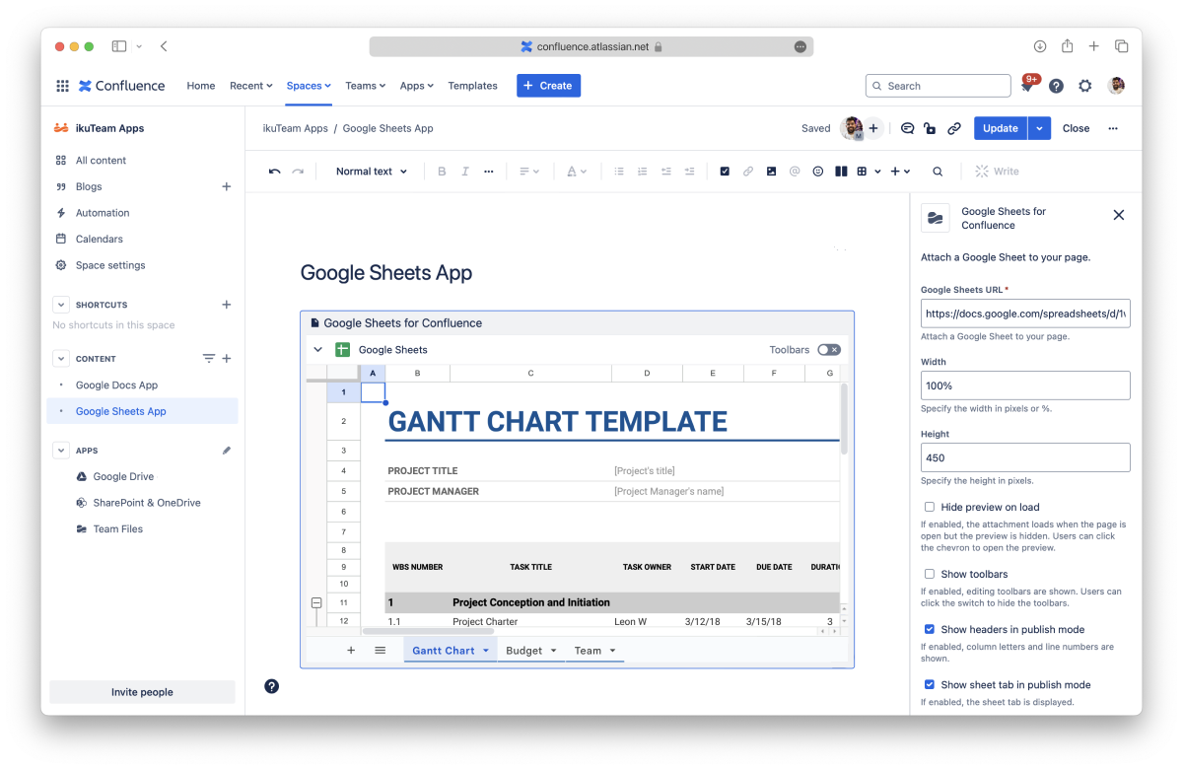Outdent the current list item
The image size is (1183, 769).
tap(666, 172)
